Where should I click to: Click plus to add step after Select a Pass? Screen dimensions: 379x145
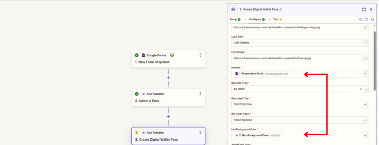coord(168,116)
